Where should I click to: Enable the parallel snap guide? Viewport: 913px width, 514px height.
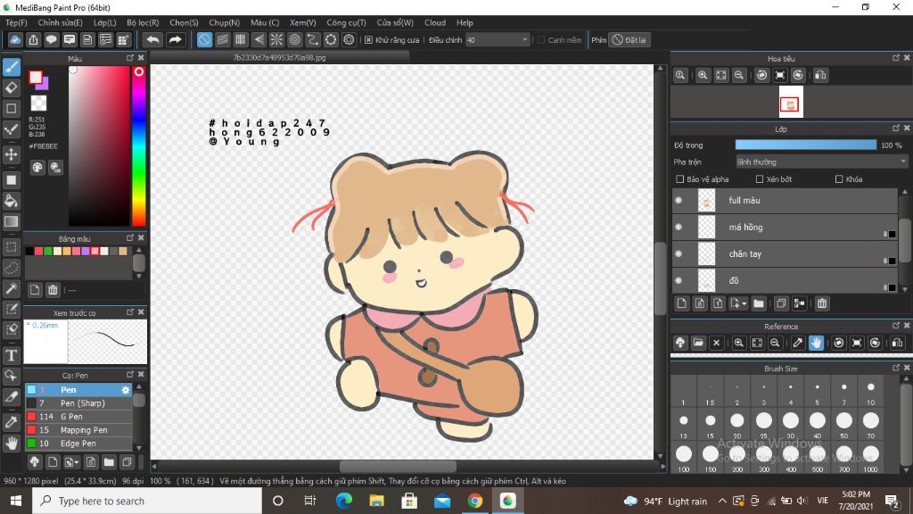point(222,39)
